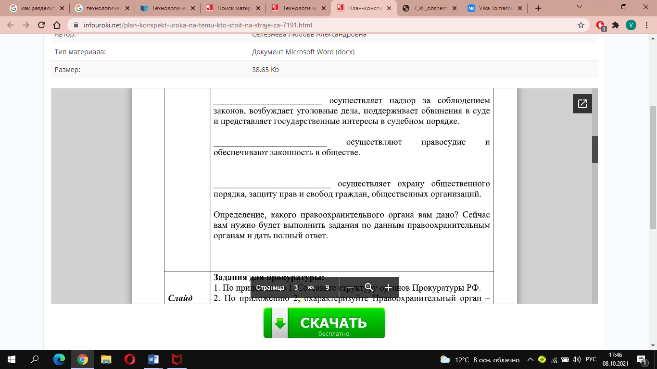Open document in new window icon
657x369 pixels.
(582, 104)
